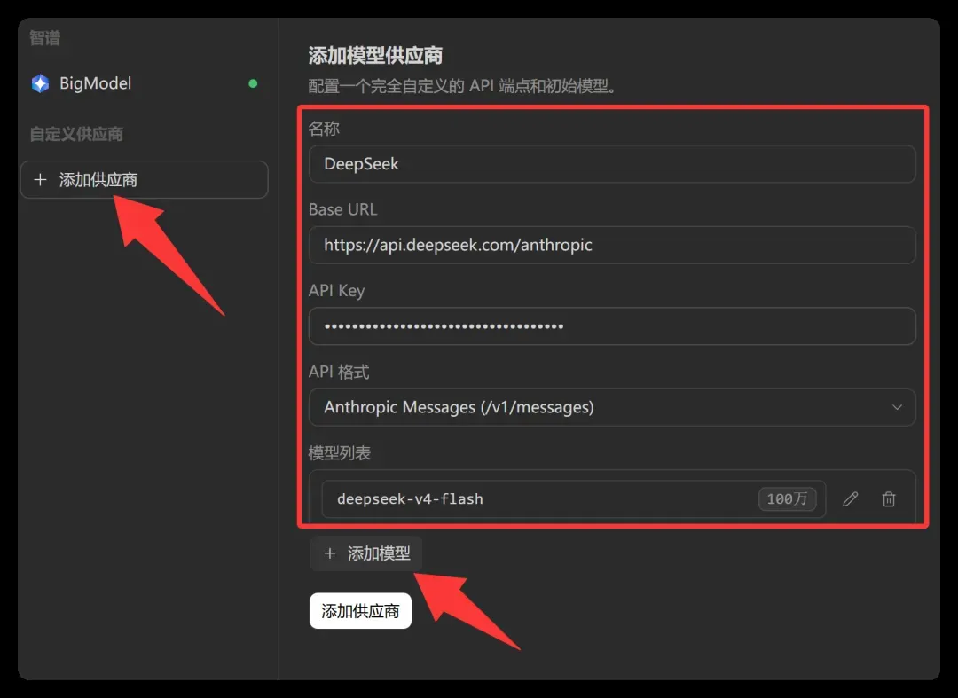958x698 pixels.
Task: Click the 添加模型供应商 panel title
Action: (375, 56)
